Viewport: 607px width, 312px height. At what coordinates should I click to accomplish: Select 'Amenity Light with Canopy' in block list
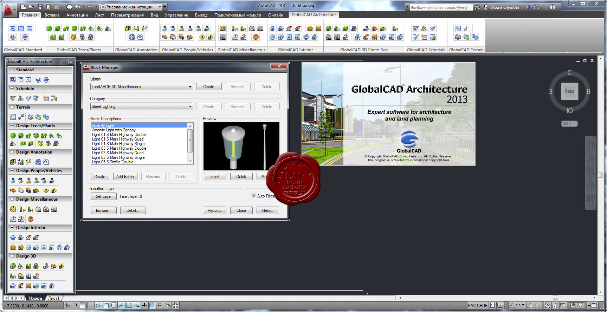pyautogui.click(x=114, y=130)
